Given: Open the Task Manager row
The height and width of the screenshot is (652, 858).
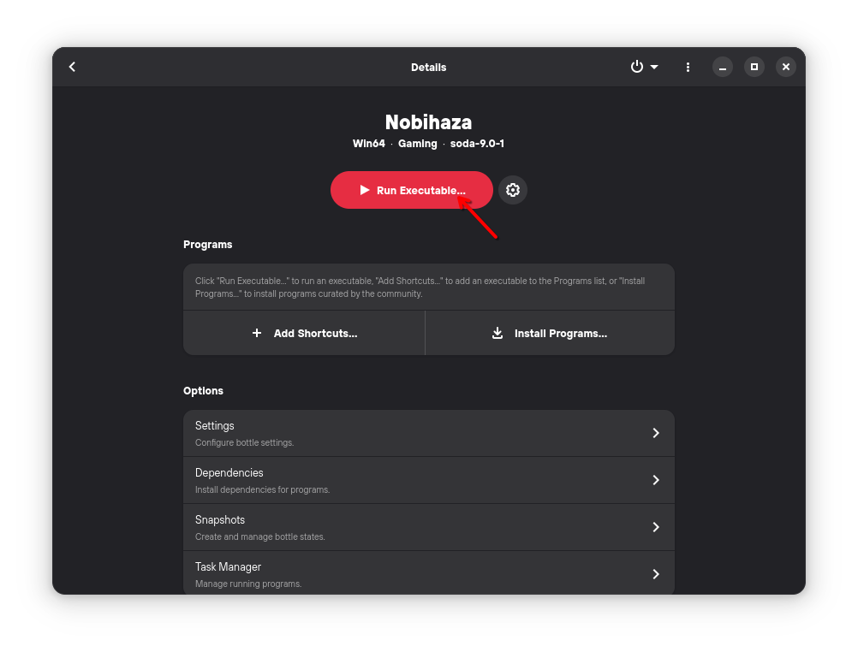Looking at the screenshot, I should point(420,573).
